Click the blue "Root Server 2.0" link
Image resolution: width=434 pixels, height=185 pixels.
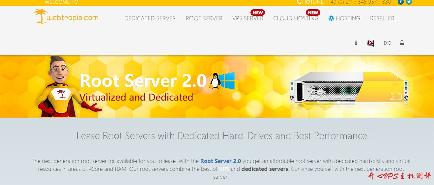[x=220, y=161]
